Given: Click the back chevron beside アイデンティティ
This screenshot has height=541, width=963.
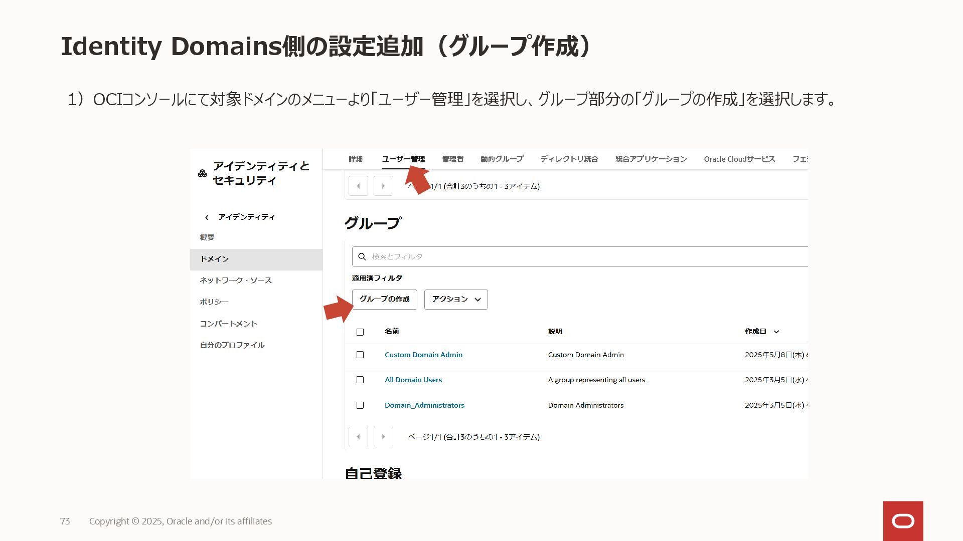Looking at the screenshot, I should point(207,217).
